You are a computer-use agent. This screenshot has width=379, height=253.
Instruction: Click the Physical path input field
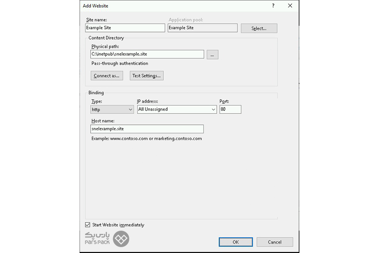147,54
